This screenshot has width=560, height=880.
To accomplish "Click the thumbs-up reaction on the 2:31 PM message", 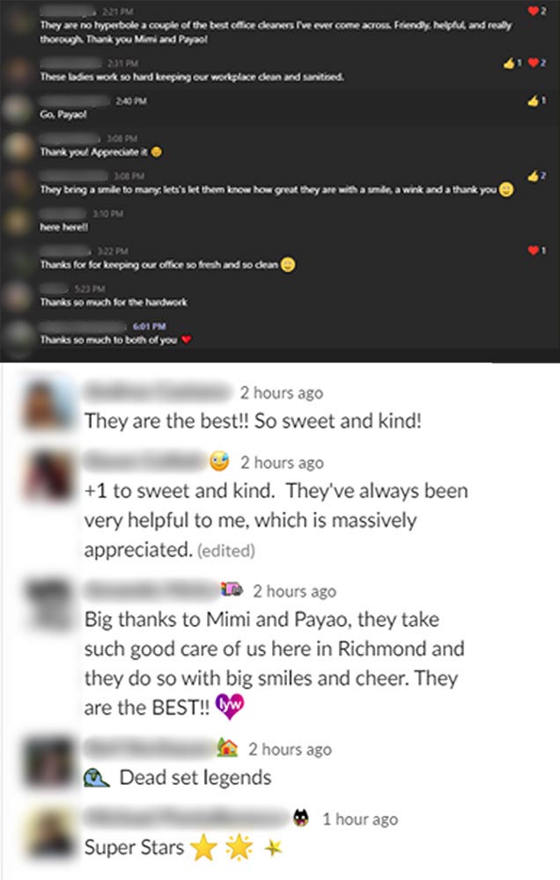I will pyautogui.click(x=512, y=63).
